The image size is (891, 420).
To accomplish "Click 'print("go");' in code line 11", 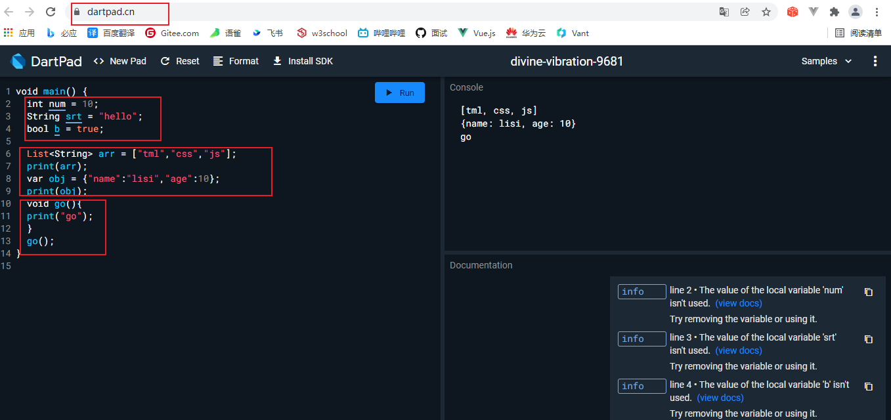I will 60,216.
